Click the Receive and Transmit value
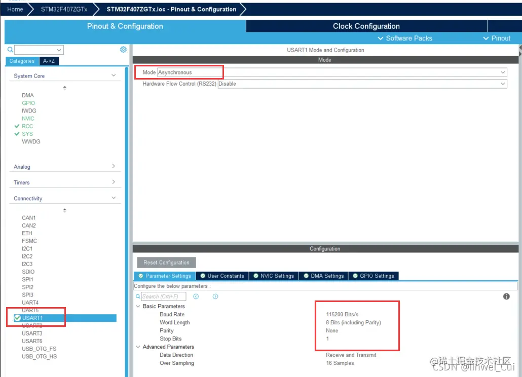Screen dimensions: 522x377 point(351,355)
